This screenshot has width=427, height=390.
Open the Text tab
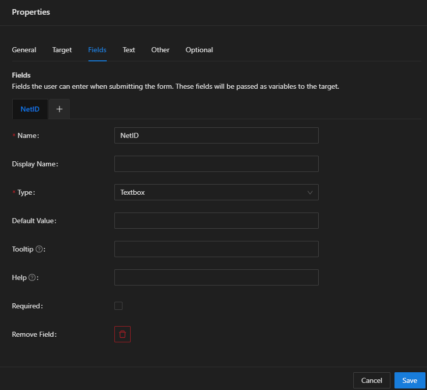(x=129, y=50)
